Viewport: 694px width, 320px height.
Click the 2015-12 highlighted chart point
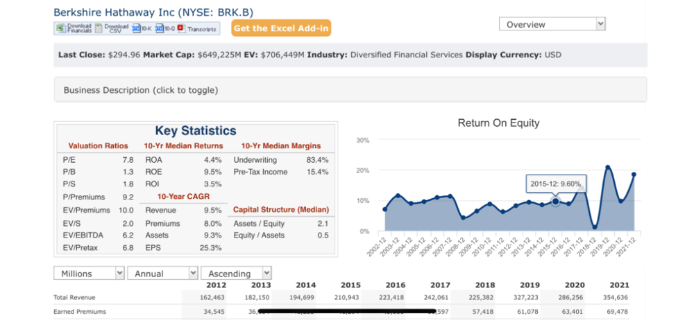pos(555,202)
